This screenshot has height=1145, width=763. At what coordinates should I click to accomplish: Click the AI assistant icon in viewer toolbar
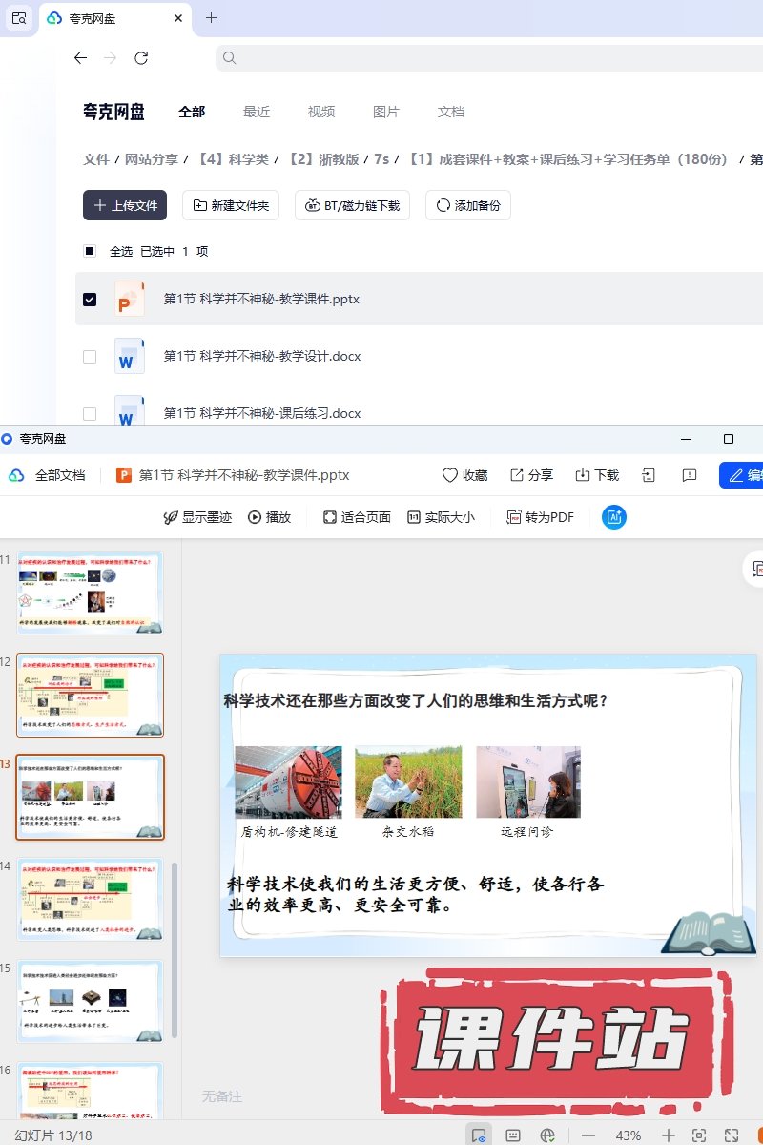pyautogui.click(x=613, y=517)
